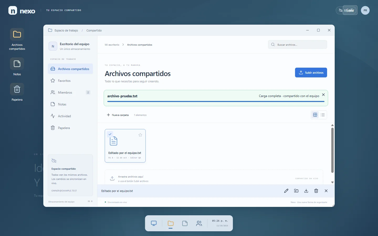This screenshot has height=236, width=378.
Task: Open the Notas desktop shortcut
Action: pos(17,67)
